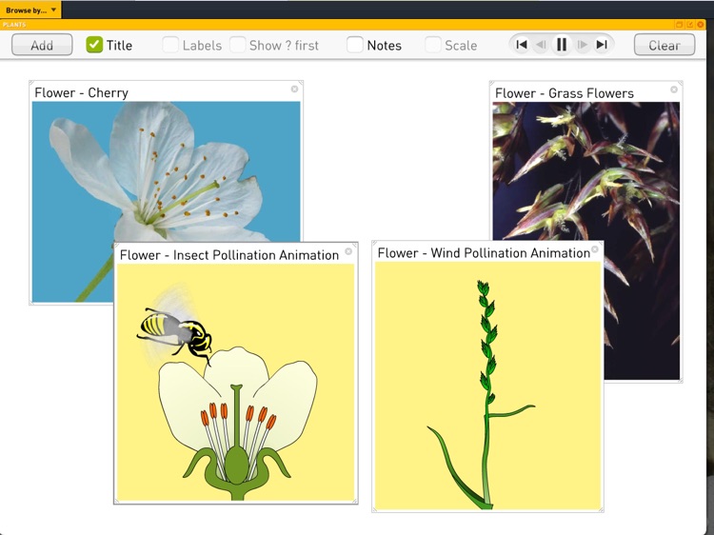The width and height of the screenshot is (714, 535).
Task: Pause the animation playback
Action: click(x=562, y=45)
